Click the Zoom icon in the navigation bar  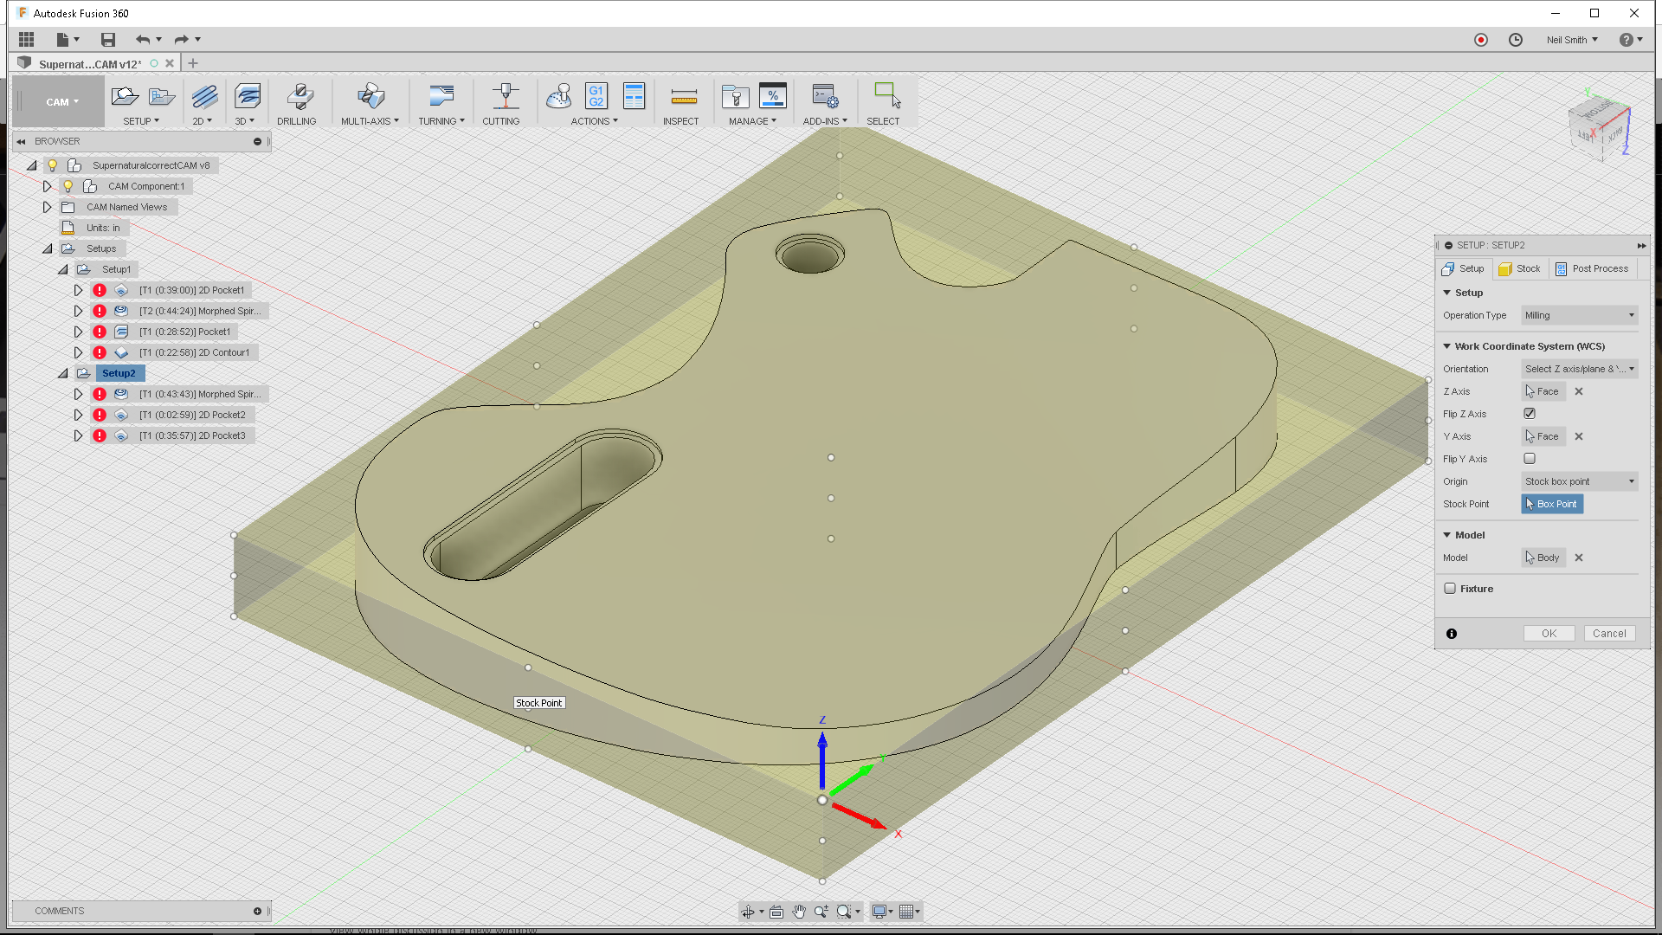tap(821, 911)
